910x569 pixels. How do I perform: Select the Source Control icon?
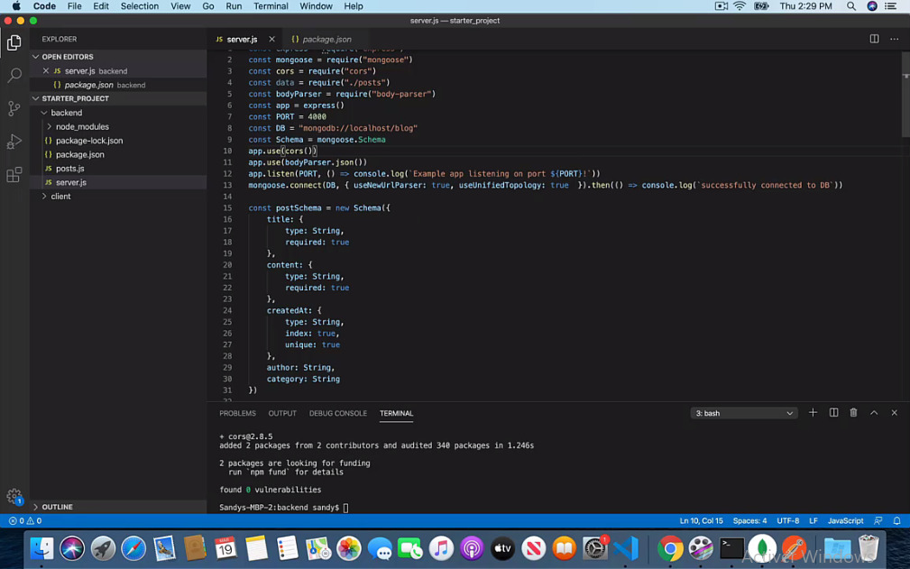(14, 108)
